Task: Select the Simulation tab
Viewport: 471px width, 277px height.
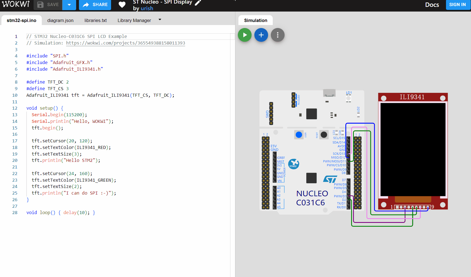Action: (x=255, y=20)
